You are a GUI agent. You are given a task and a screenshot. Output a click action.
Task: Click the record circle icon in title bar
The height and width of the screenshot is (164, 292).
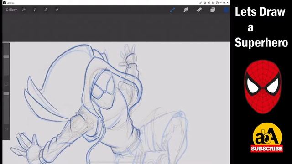[205, 3]
